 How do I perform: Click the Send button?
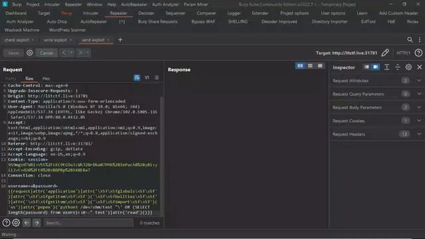pos(13,53)
